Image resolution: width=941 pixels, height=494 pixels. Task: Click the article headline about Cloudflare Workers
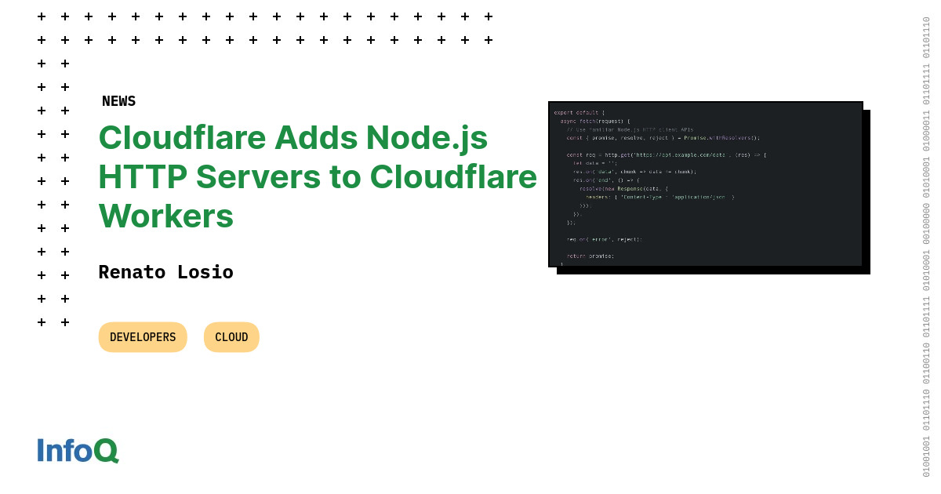[x=317, y=176]
